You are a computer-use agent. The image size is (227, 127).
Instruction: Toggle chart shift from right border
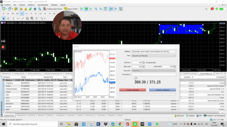tap(115, 9)
